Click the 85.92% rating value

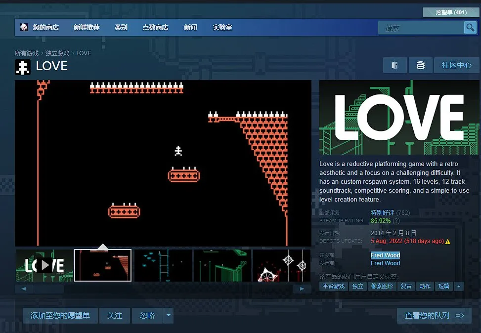[381, 221]
